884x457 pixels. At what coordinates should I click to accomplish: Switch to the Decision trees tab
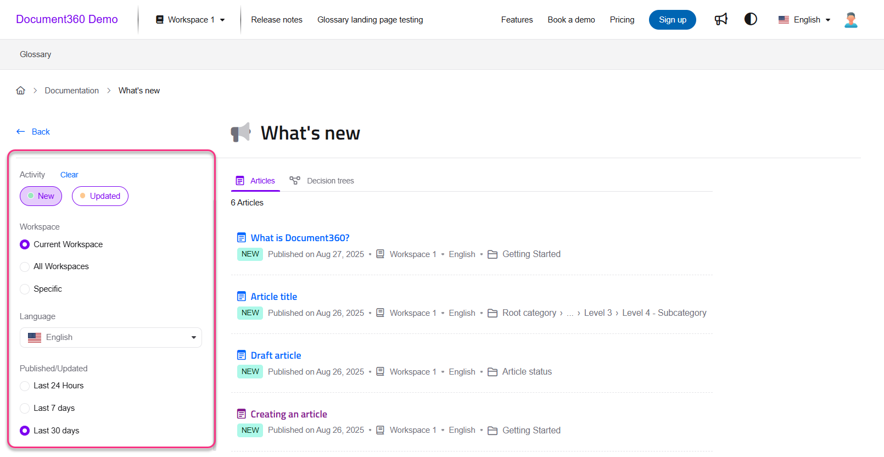point(322,181)
